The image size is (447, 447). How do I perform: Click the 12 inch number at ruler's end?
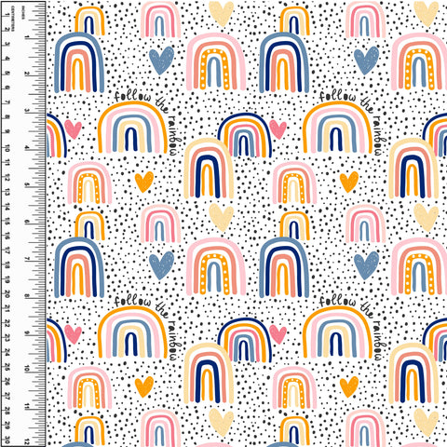click(27, 441)
